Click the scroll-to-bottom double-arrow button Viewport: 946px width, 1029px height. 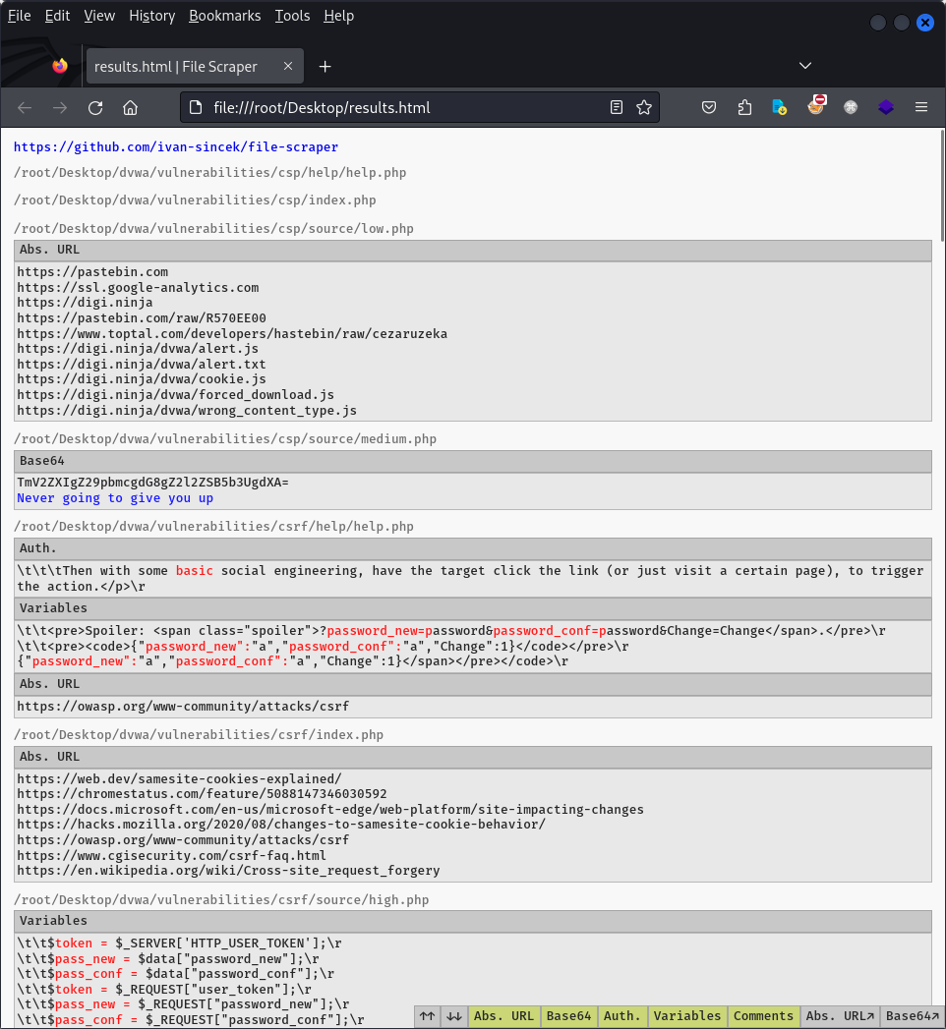453,1016
